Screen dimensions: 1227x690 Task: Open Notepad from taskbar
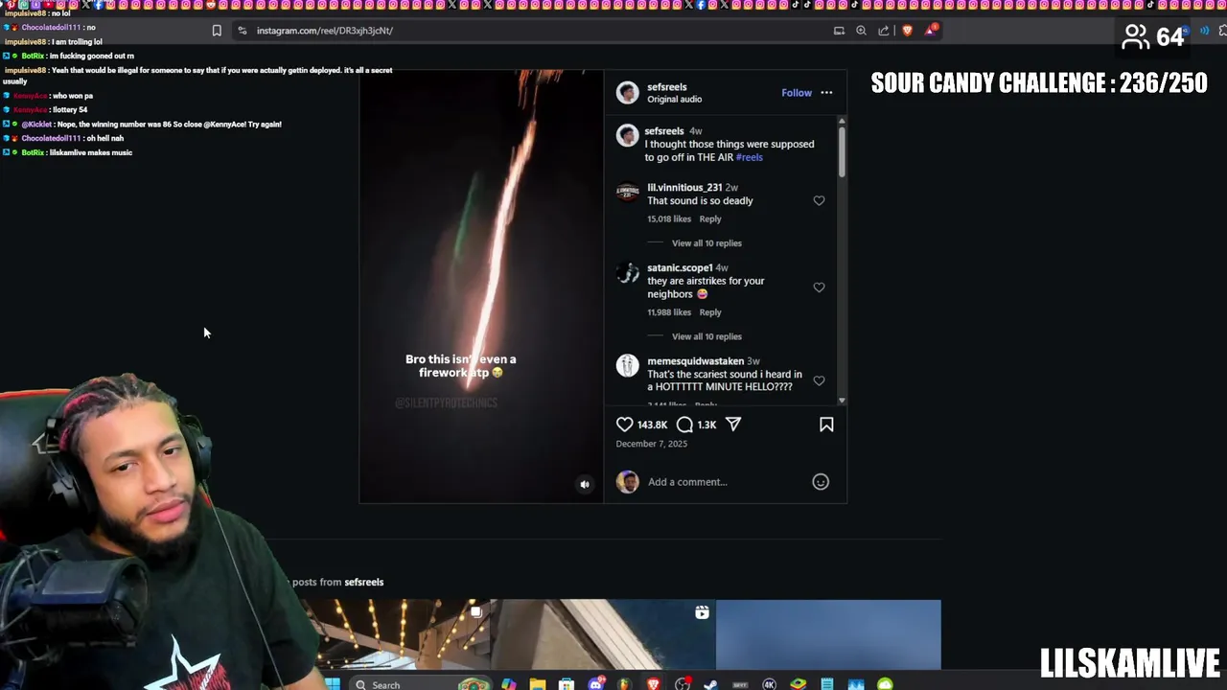(827, 684)
